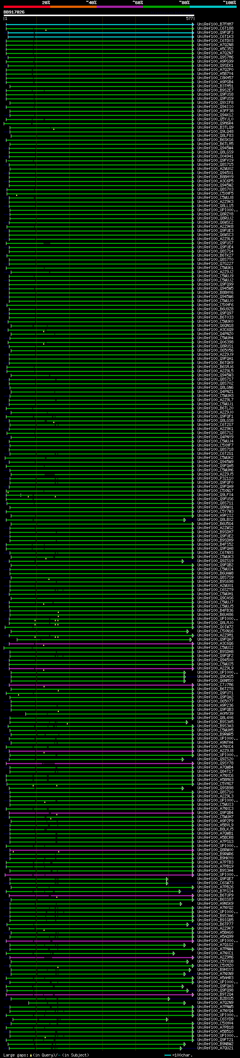The width and height of the screenshot is (240, 1058).
Task: Click the UniRef100_B3TLQ9 label
Action: tap(215, 127)
